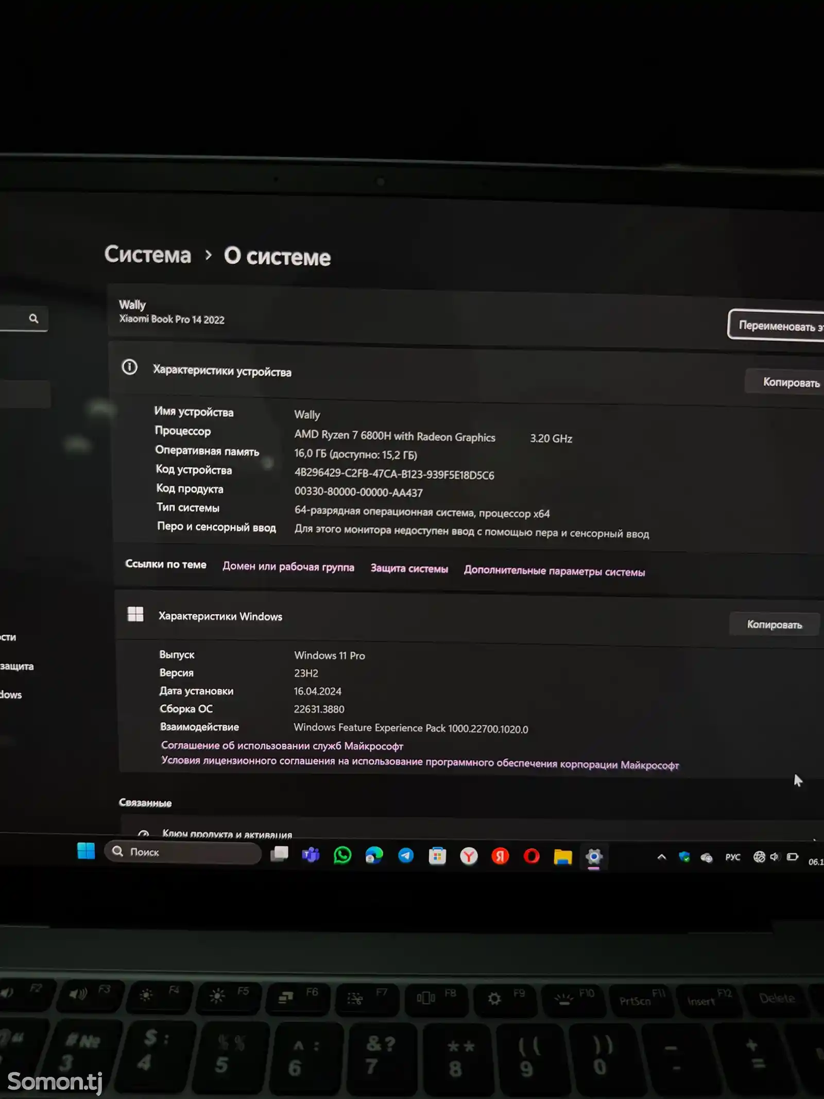Click the taskbar Поиск search box
This screenshot has height=1099, width=824.
[x=183, y=852]
